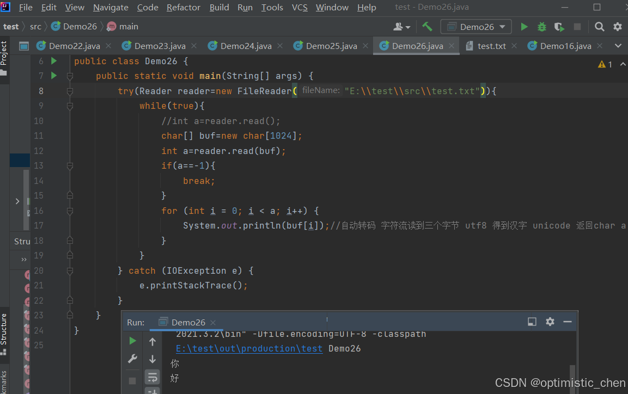Image resolution: width=628 pixels, height=394 pixels.
Task: Collapse if block fold marker line 13
Action: [x=70, y=165]
